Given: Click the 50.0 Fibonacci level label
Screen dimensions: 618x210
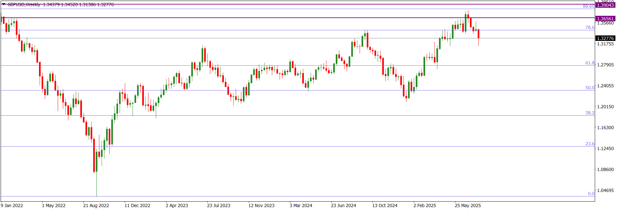Looking at the screenshot, I should pyautogui.click(x=590, y=88).
